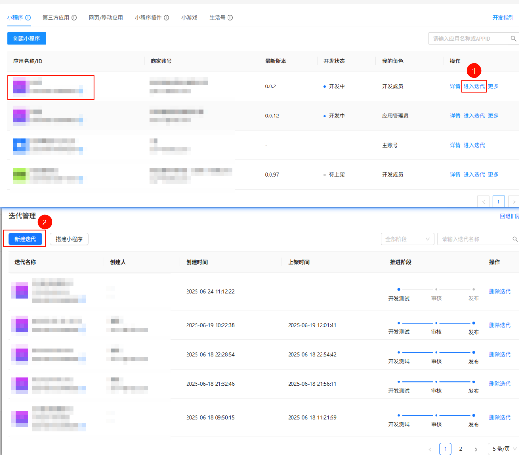Screen dimensions: 519x455
Task: Click the 创建小程序 button
Action: (27, 39)
